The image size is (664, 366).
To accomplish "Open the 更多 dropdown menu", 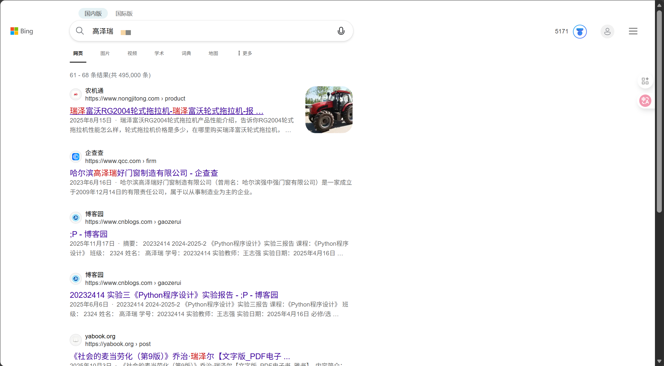I will [244, 53].
